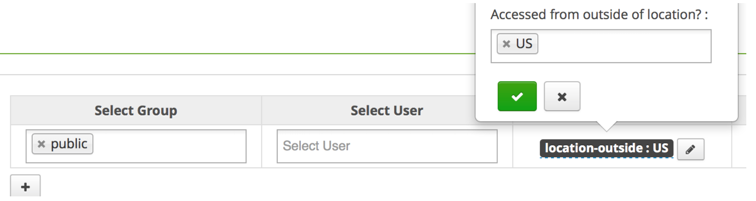Click the pencil edit icon
Screen dimensions: 756x201
click(x=690, y=149)
